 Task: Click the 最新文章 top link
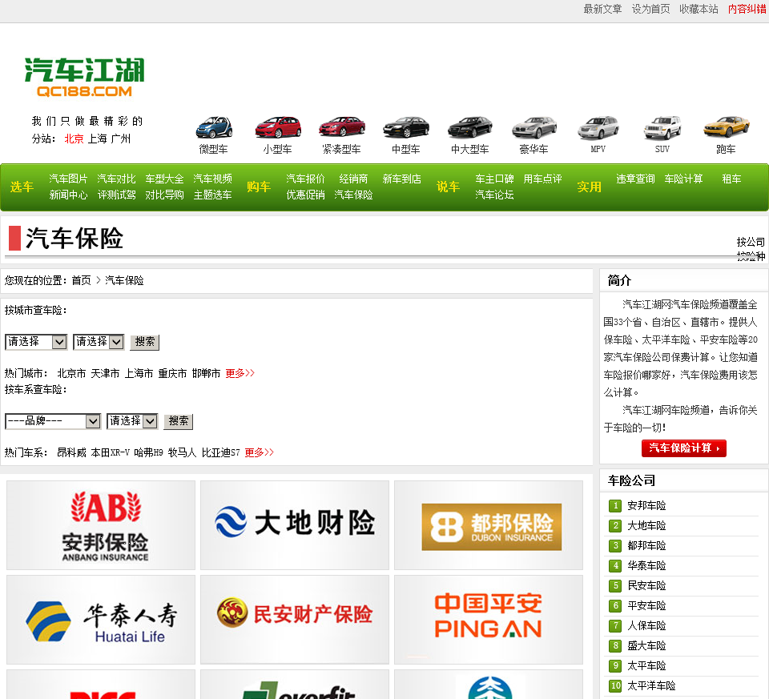[602, 9]
